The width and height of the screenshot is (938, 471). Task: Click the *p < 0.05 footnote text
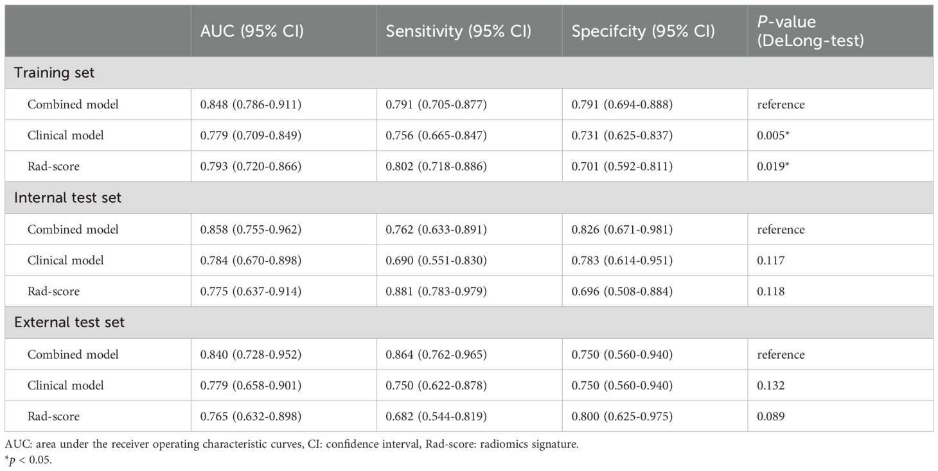(29, 460)
